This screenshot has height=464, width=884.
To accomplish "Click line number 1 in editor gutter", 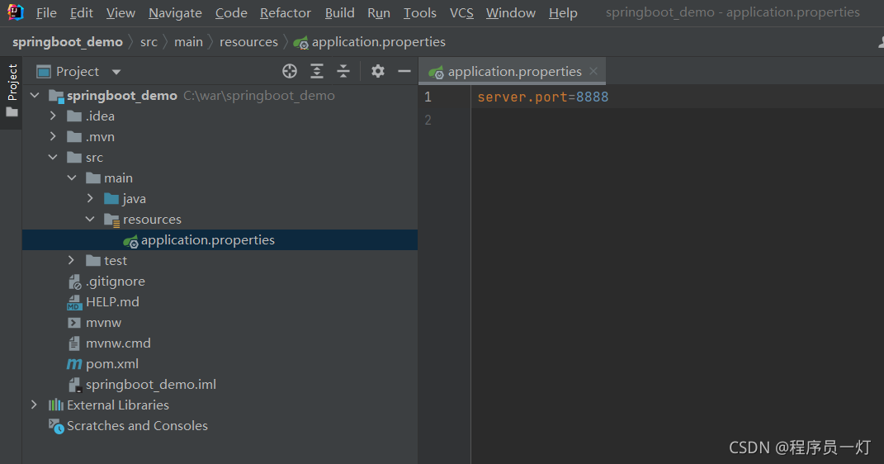I will coord(428,97).
